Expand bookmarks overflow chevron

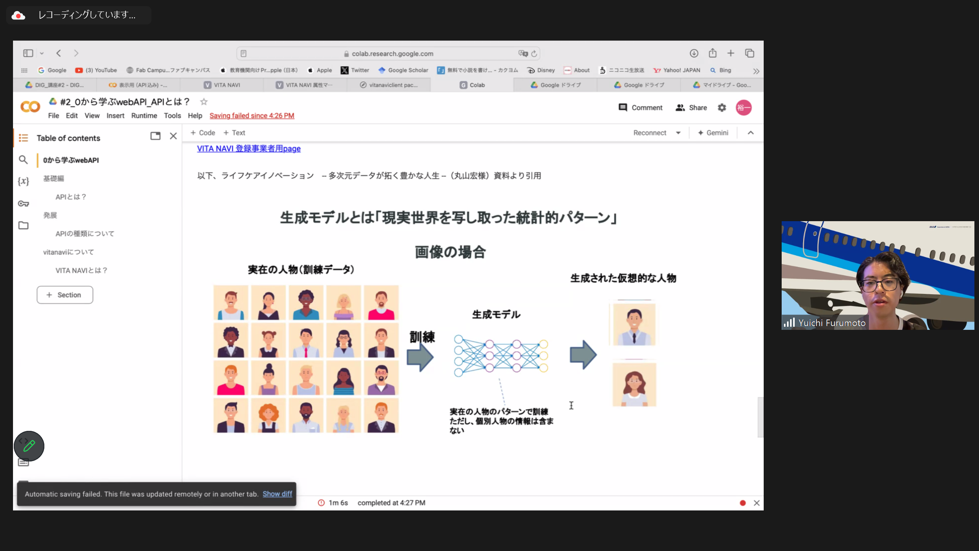[x=756, y=71]
